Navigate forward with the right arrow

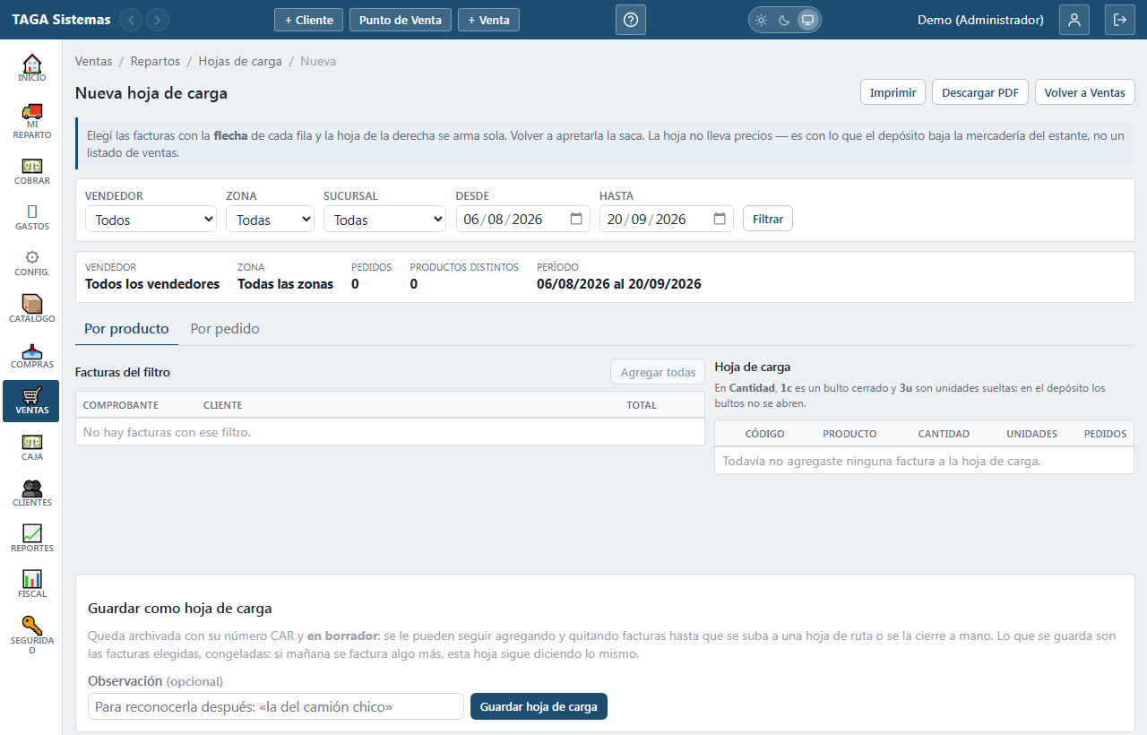tap(158, 20)
